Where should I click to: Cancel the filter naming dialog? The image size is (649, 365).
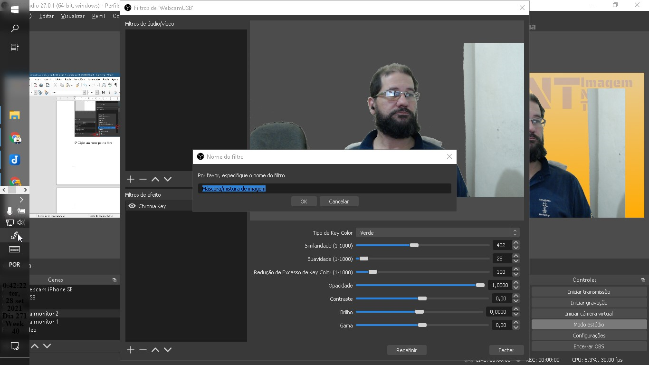tap(339, 201)
